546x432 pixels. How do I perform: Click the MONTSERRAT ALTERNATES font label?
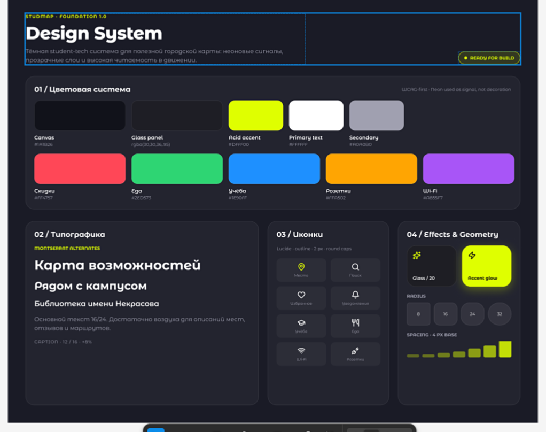[67, 249]
